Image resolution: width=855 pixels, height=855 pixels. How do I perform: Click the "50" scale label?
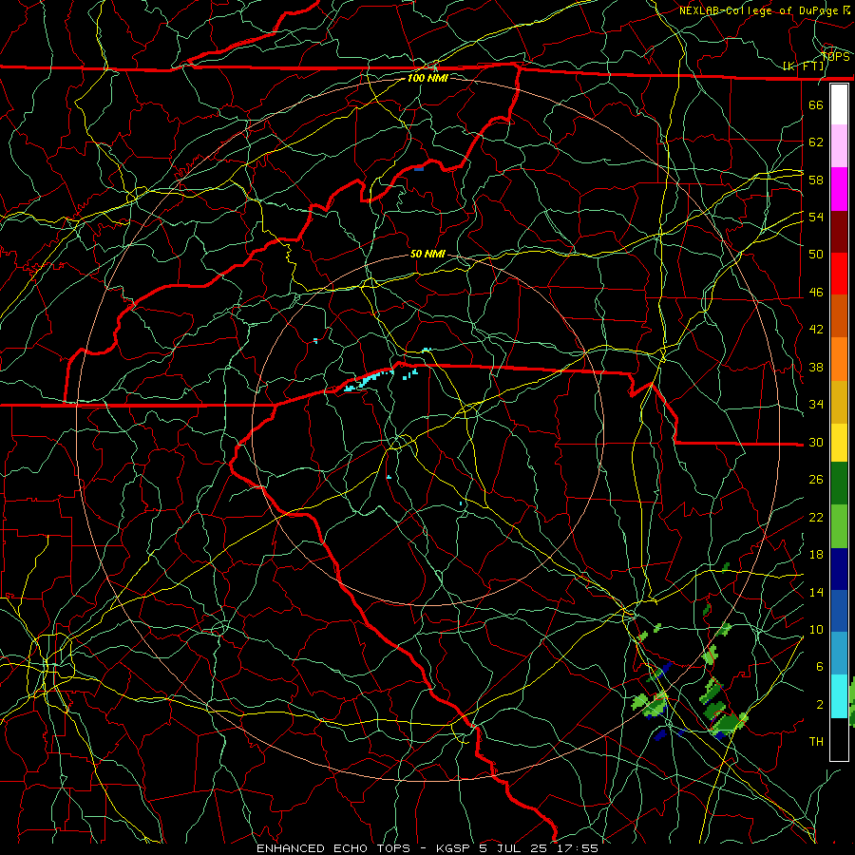pos(816,254)
